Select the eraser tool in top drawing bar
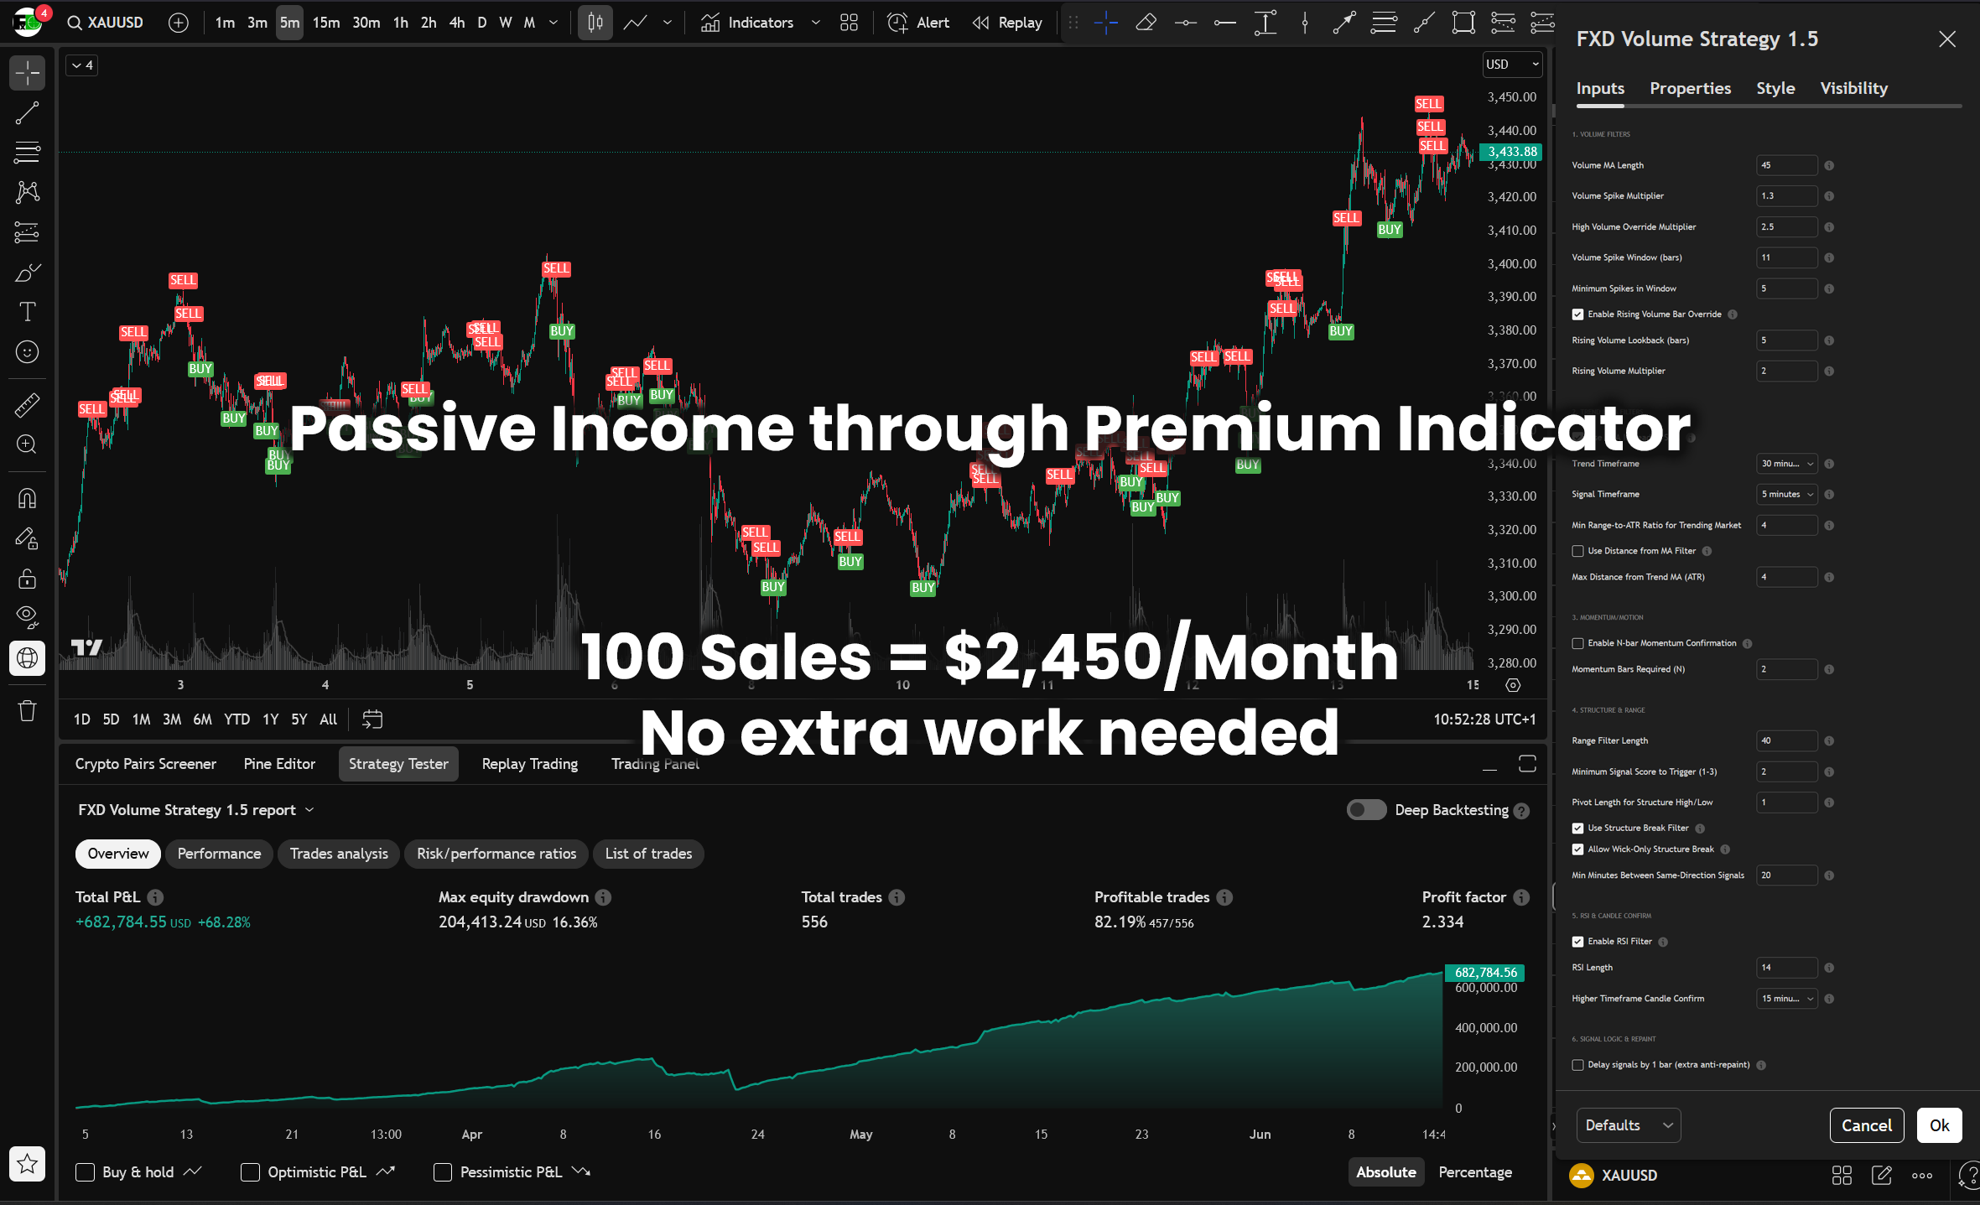Viewport: 1980px width, 1205px height. tap(1146, 23)
